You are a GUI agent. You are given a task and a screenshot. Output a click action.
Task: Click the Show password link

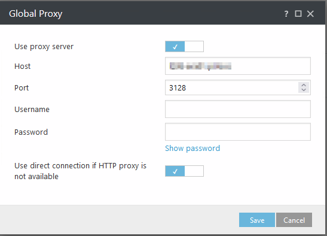tap(192, 148)
